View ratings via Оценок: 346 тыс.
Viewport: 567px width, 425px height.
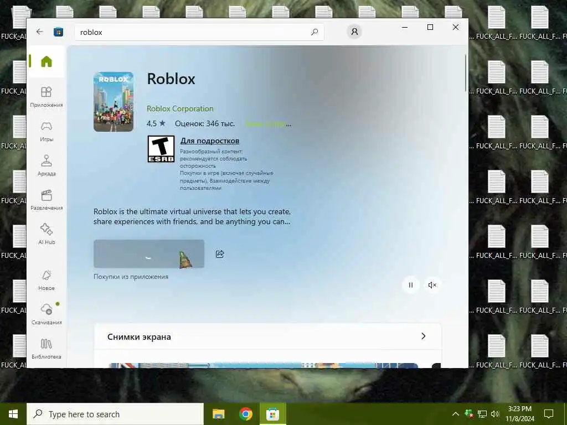pyautogui.click(x=205, y=123)
